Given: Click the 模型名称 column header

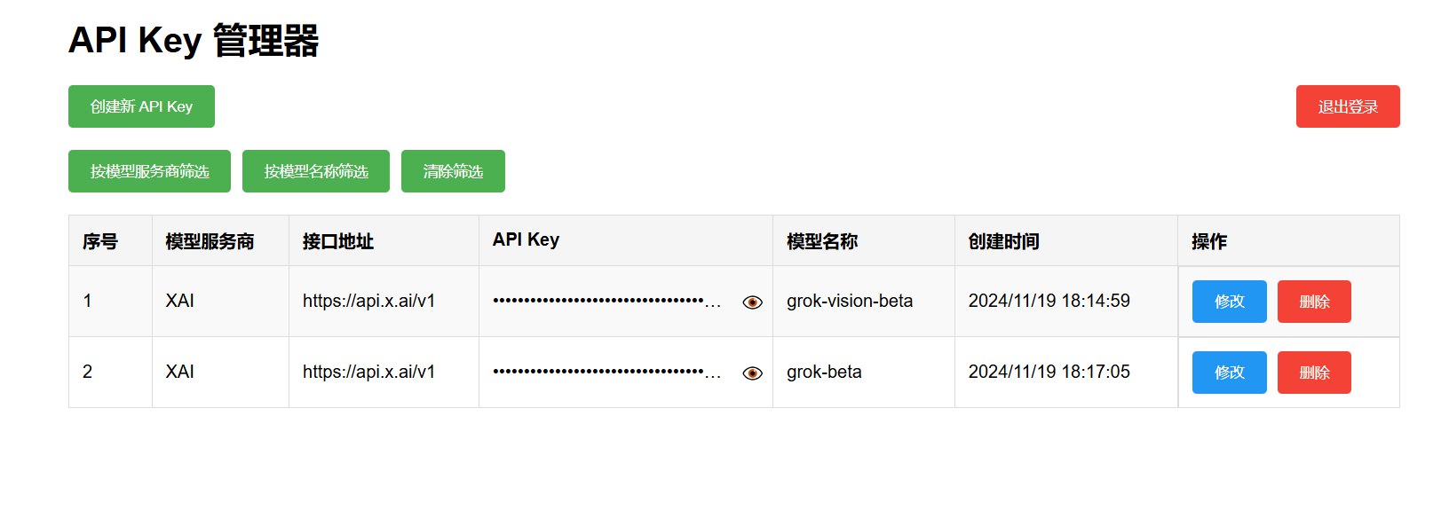Looking at the screenshot, I should point(822,241).
